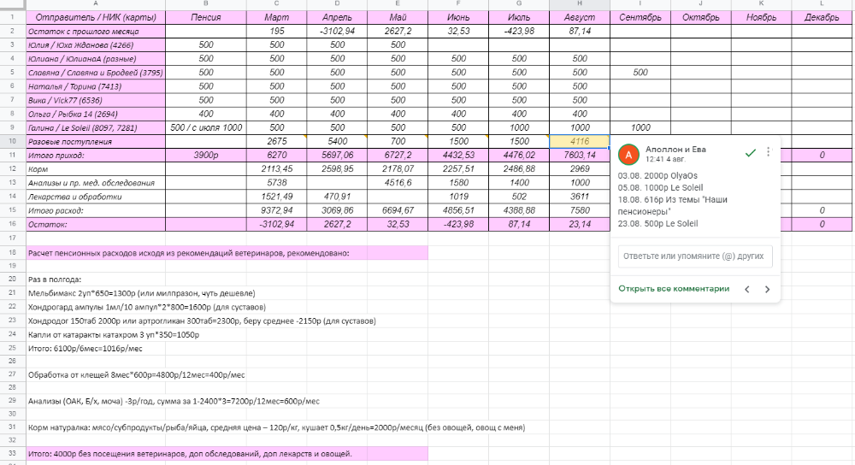Viewport: 855px width, 465px height.
Task: Click the Остаток label cell in row 16
Action: coord(95,224)
